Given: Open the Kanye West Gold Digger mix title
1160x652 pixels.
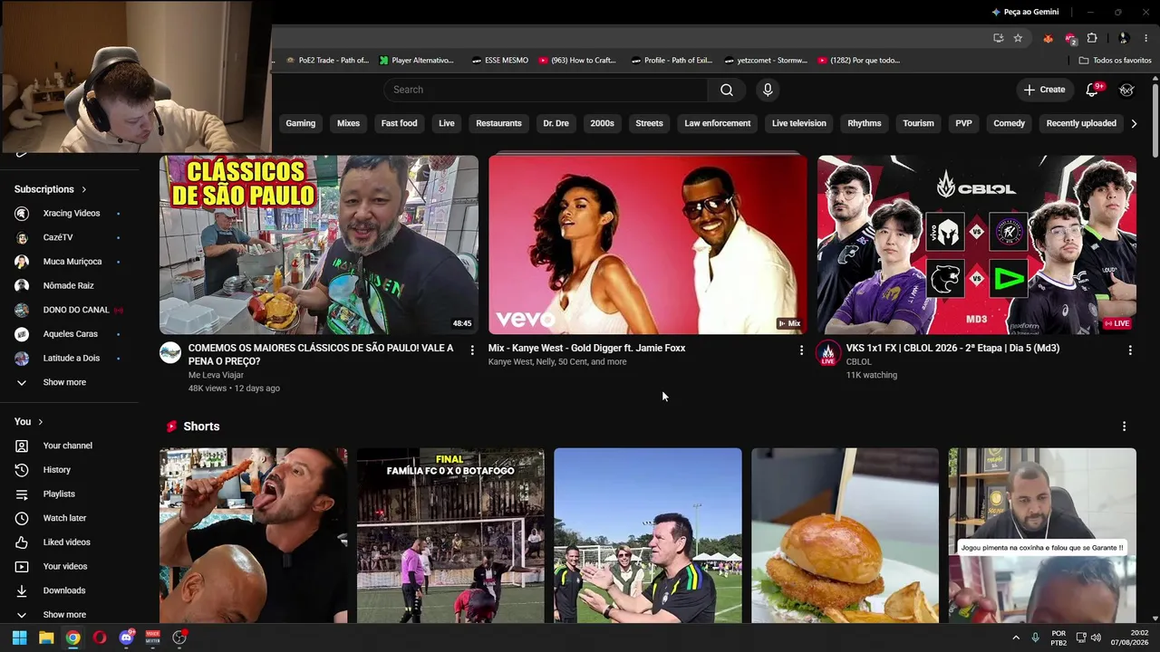Looking at the screenshot, I should point(587,348).
